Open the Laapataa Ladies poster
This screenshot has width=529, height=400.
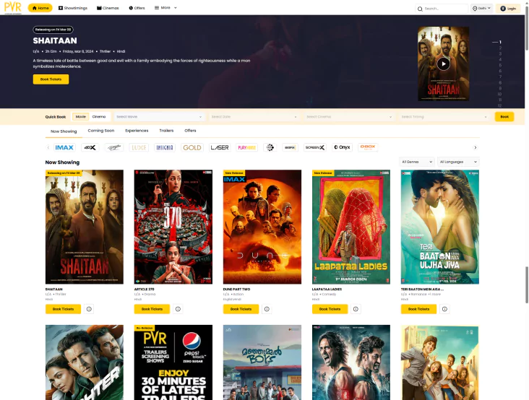[x=351, y=227]
